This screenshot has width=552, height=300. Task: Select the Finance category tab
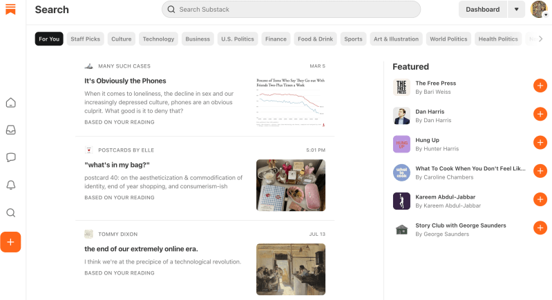click(276, 39)
